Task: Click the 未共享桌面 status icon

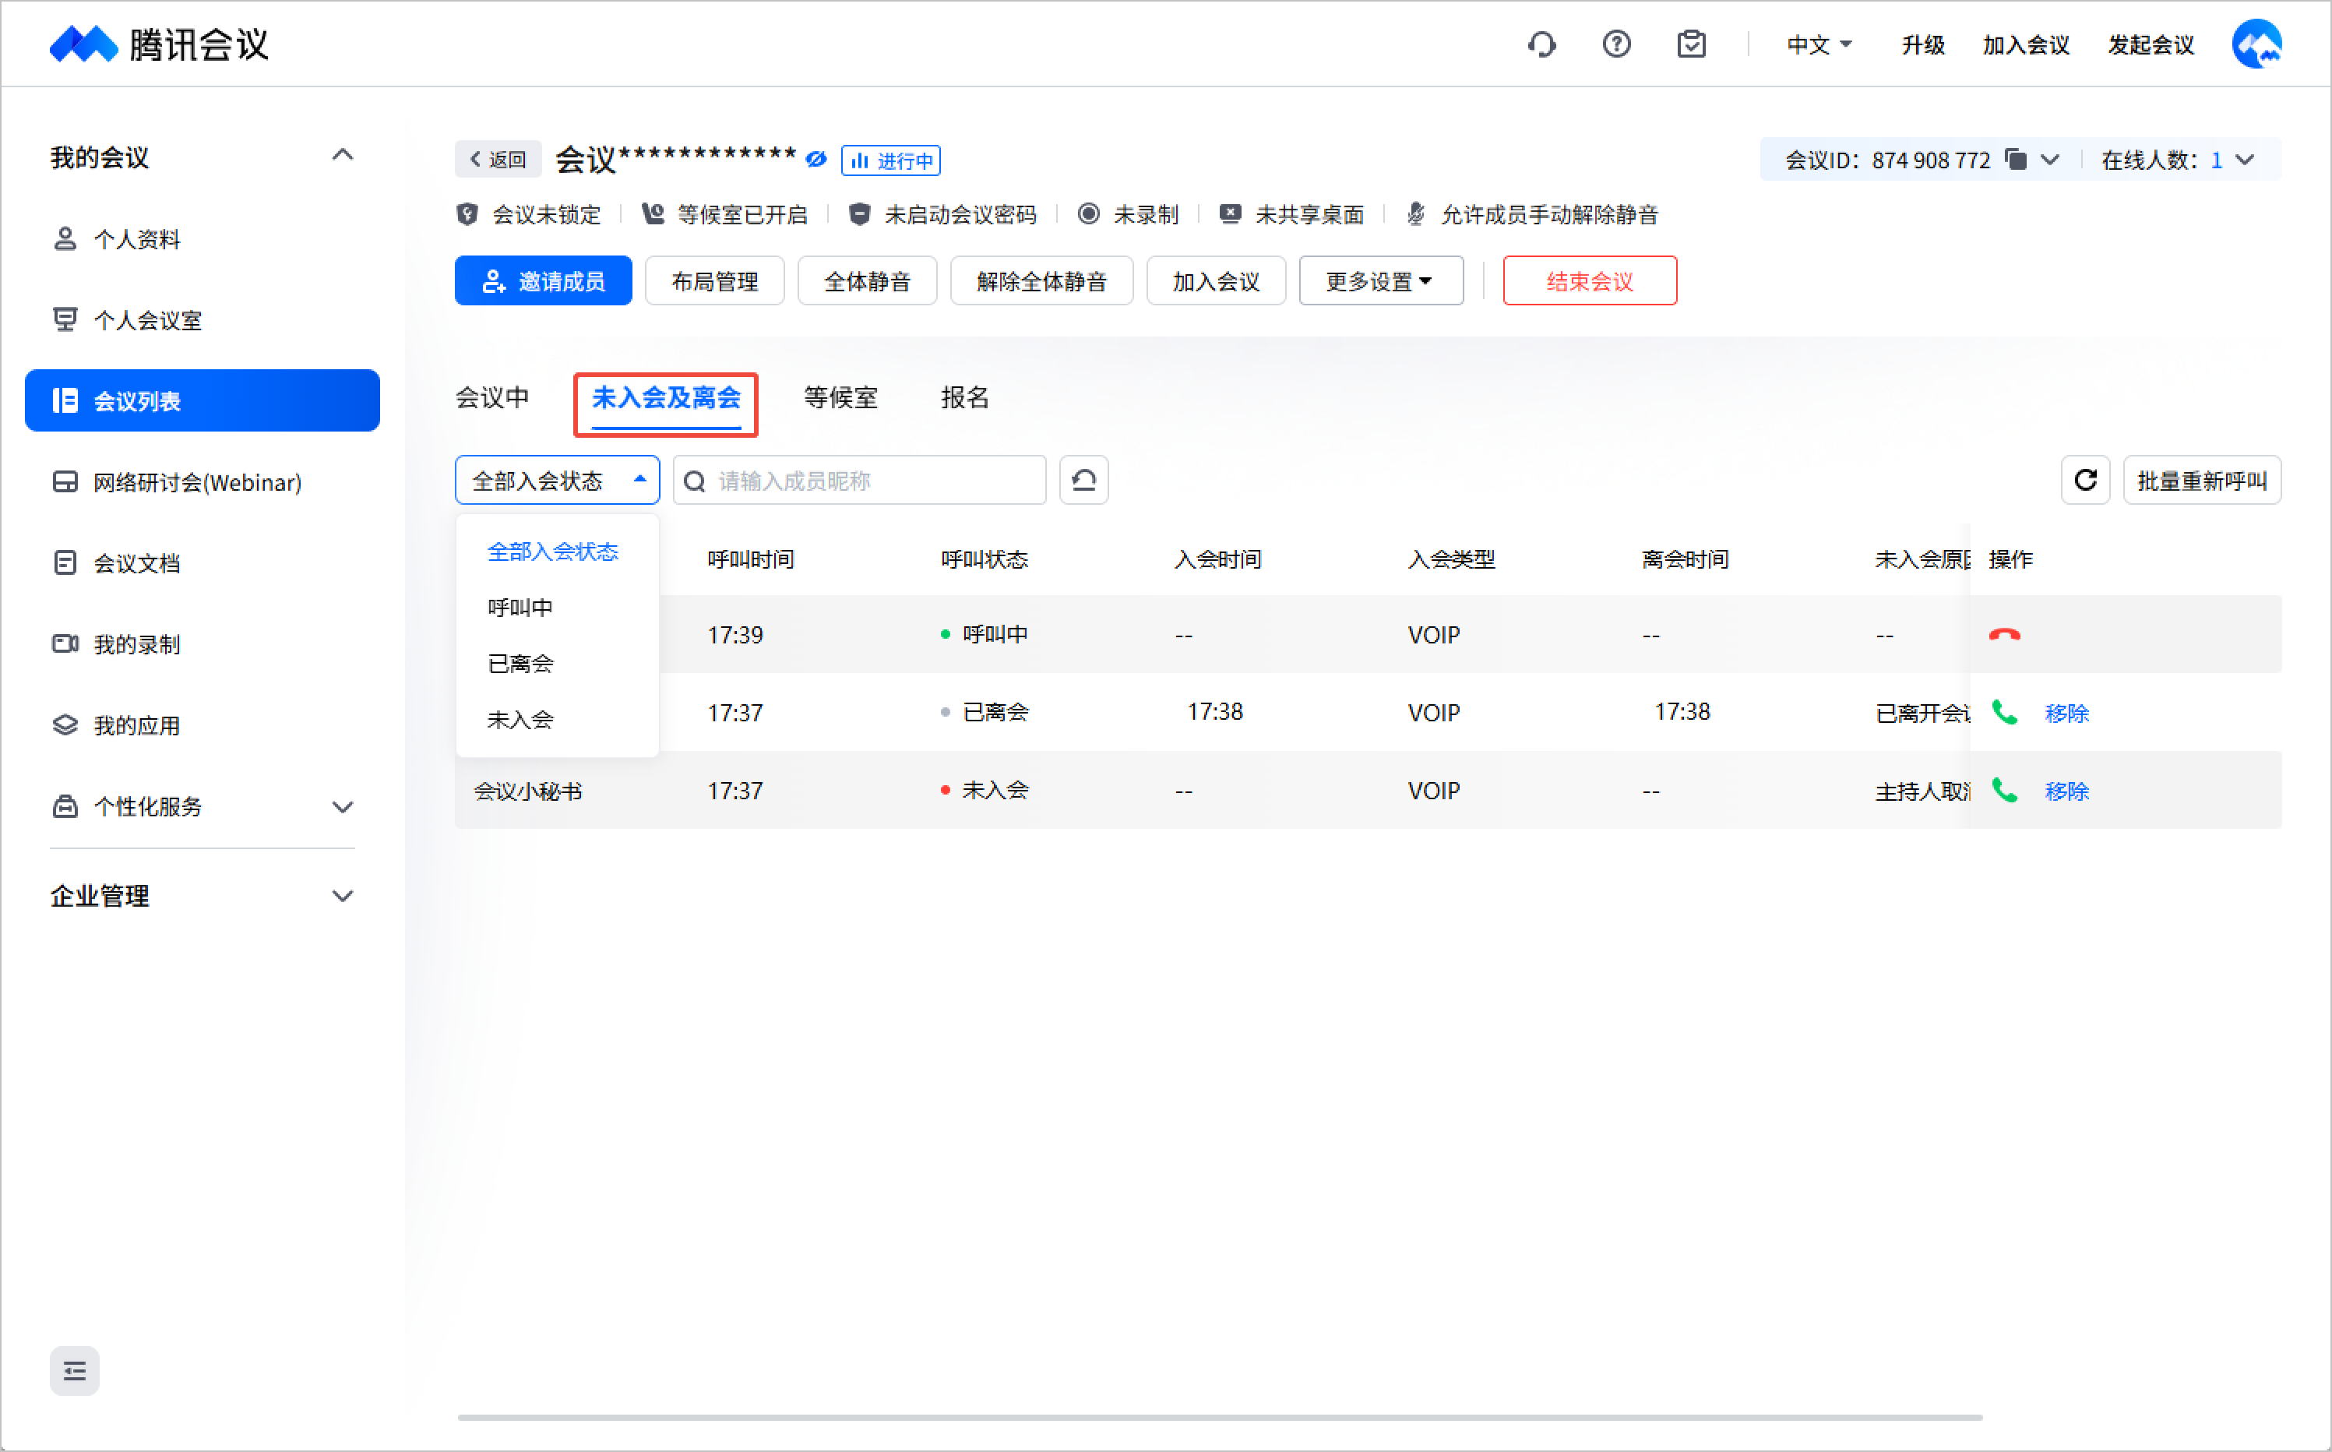Action: click(1230, 214)
